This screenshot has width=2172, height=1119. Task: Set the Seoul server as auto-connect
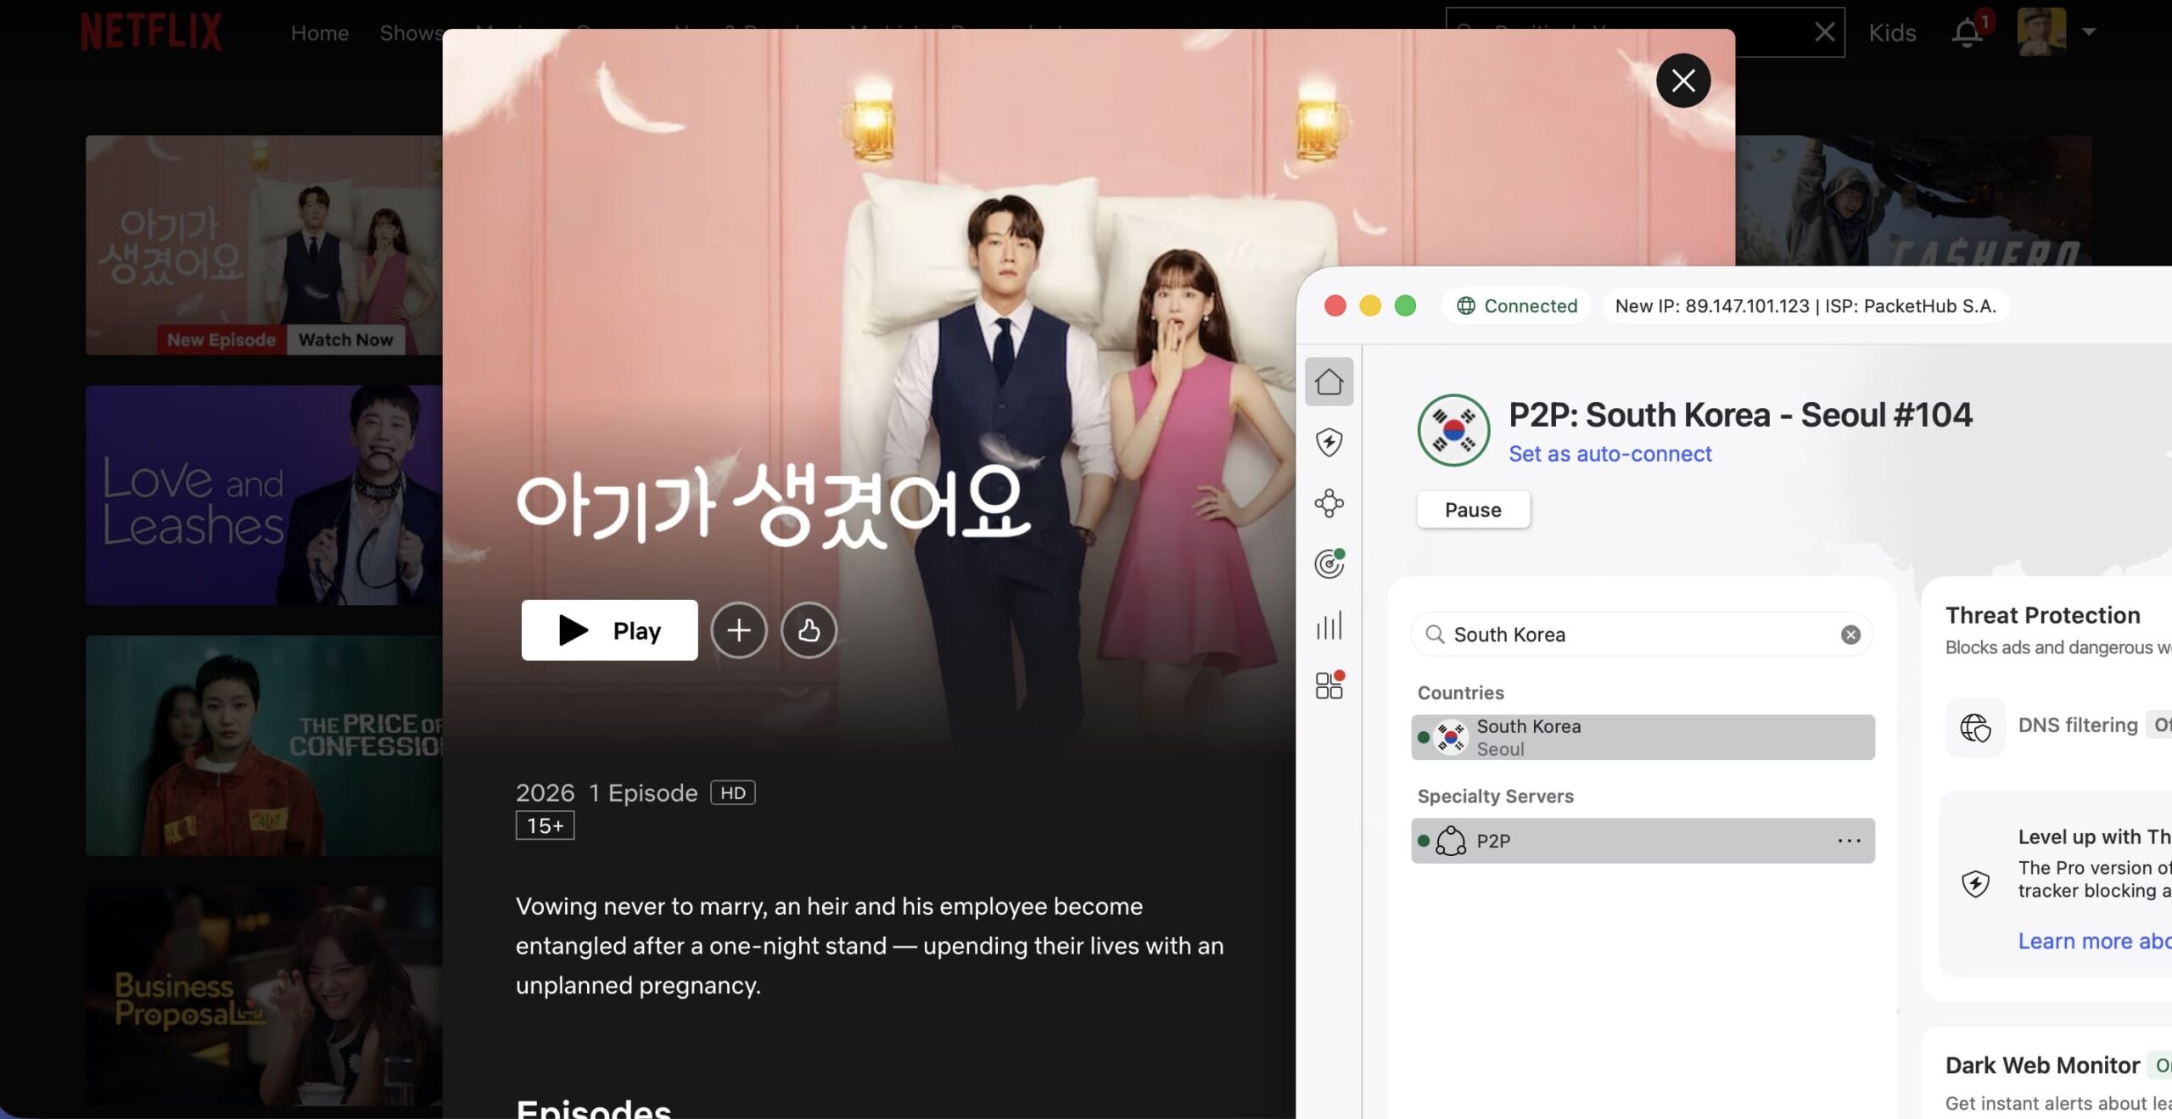tap(1609, 454)
